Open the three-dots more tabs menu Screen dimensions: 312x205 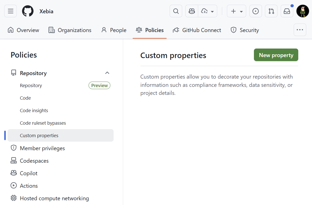point(300,30)
